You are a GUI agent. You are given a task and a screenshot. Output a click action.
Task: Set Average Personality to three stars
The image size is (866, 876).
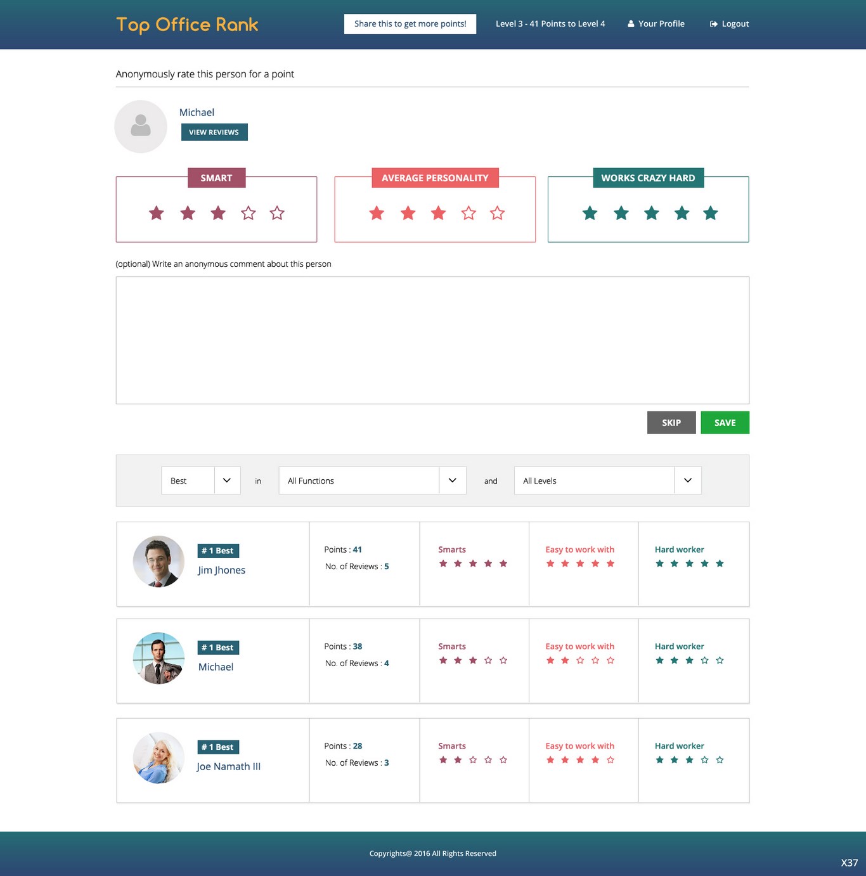[438, 213]
